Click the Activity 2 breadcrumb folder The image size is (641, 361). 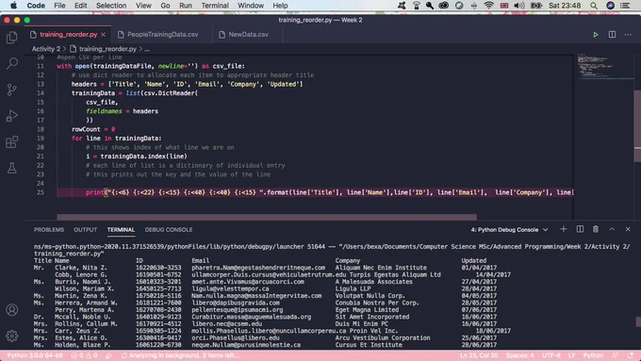coord(46,49)
